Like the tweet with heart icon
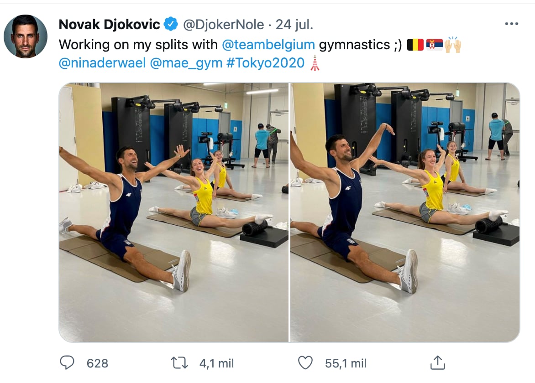The image size is (535, 383). coord(305,363)
